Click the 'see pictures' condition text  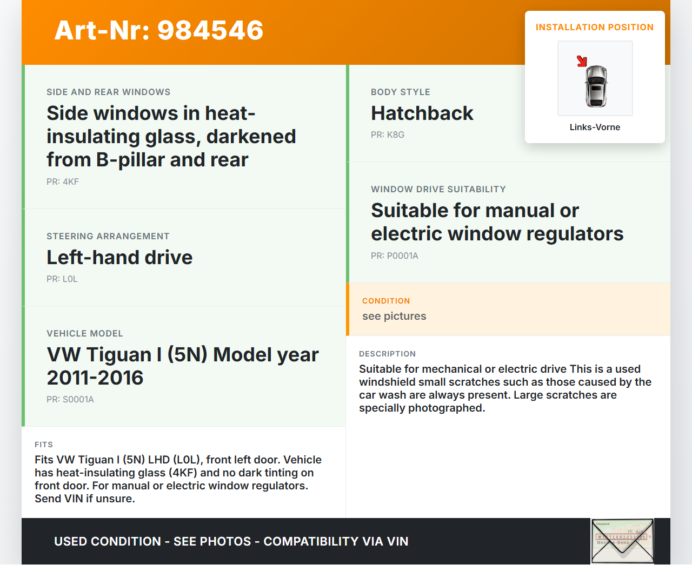pos(394,316)
